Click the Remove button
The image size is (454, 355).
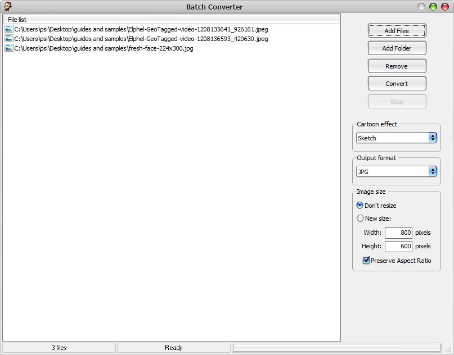(x=397, y=66)
